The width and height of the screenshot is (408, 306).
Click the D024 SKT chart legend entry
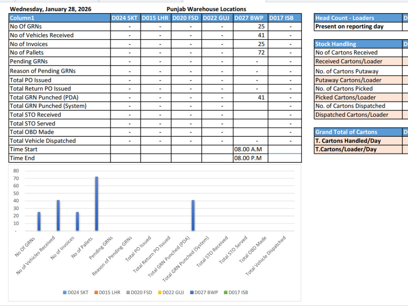coord(75,293)
